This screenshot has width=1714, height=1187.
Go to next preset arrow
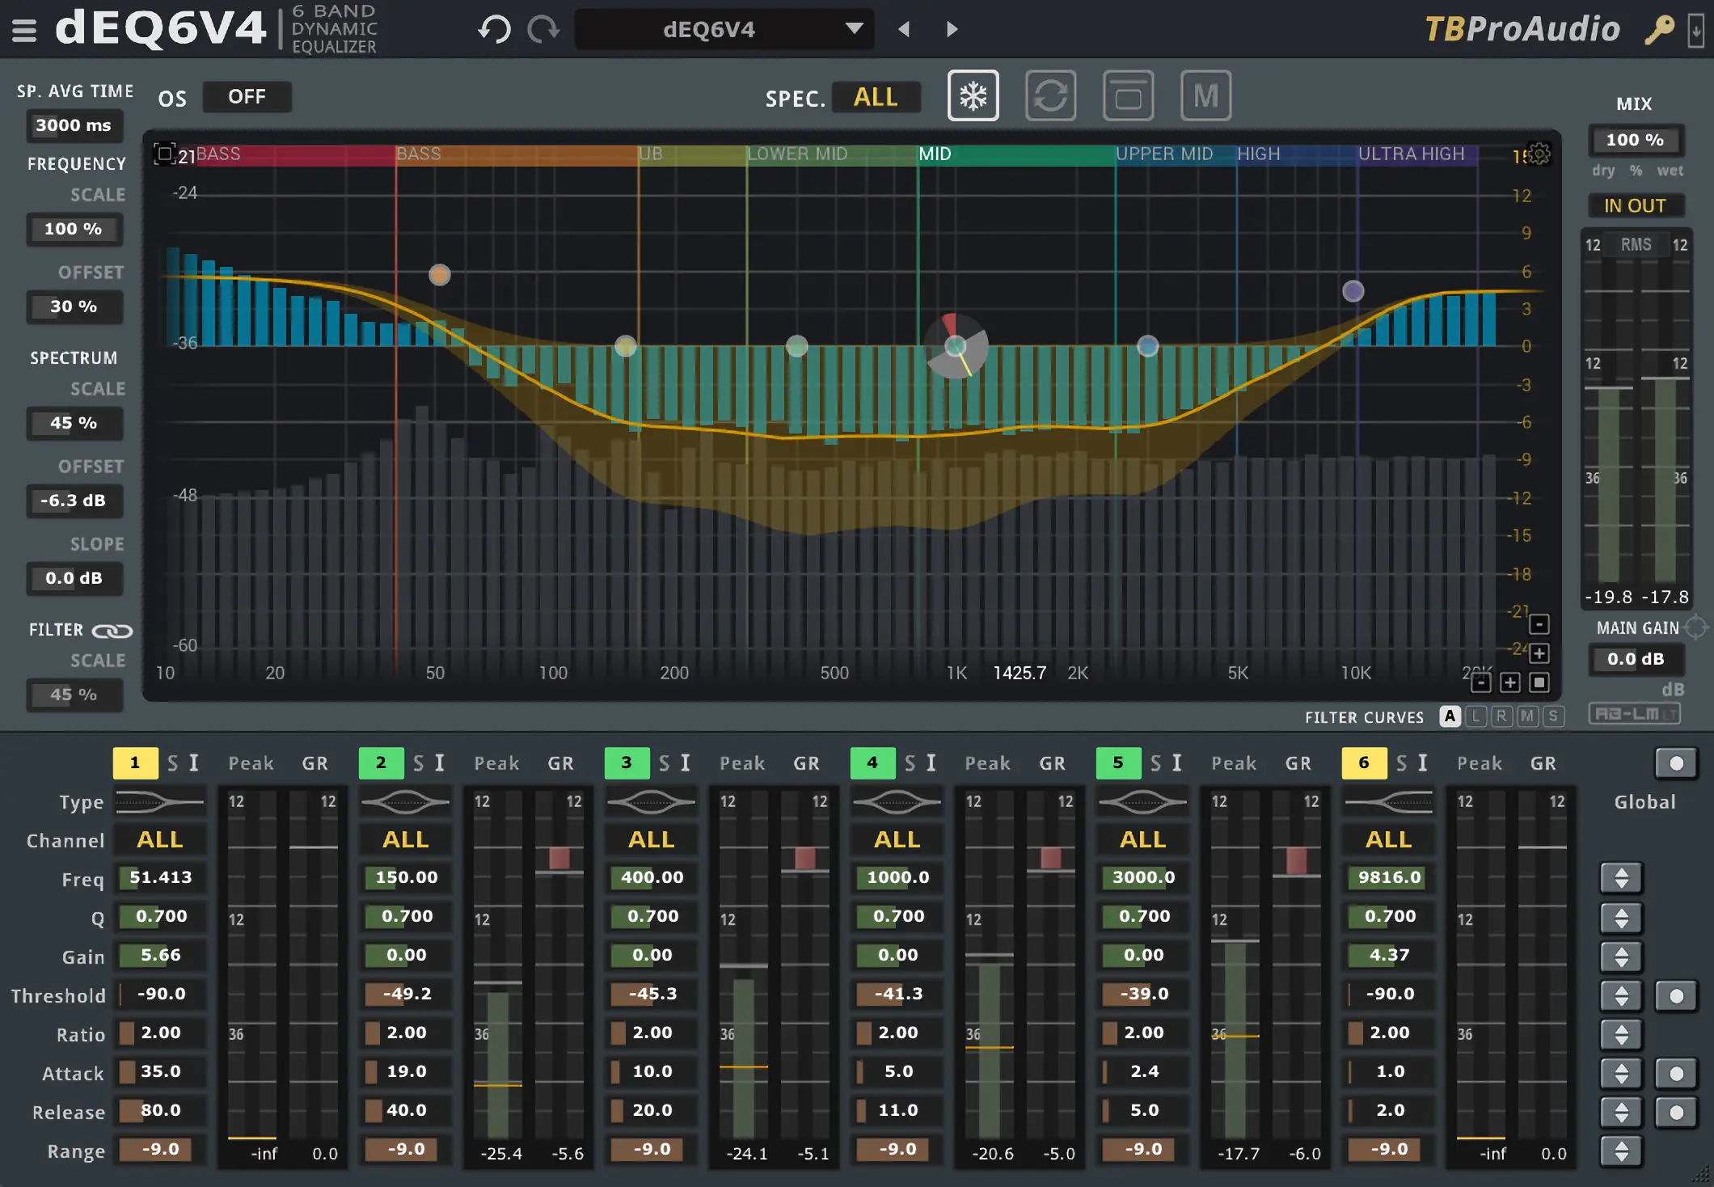tap(952, 29)
